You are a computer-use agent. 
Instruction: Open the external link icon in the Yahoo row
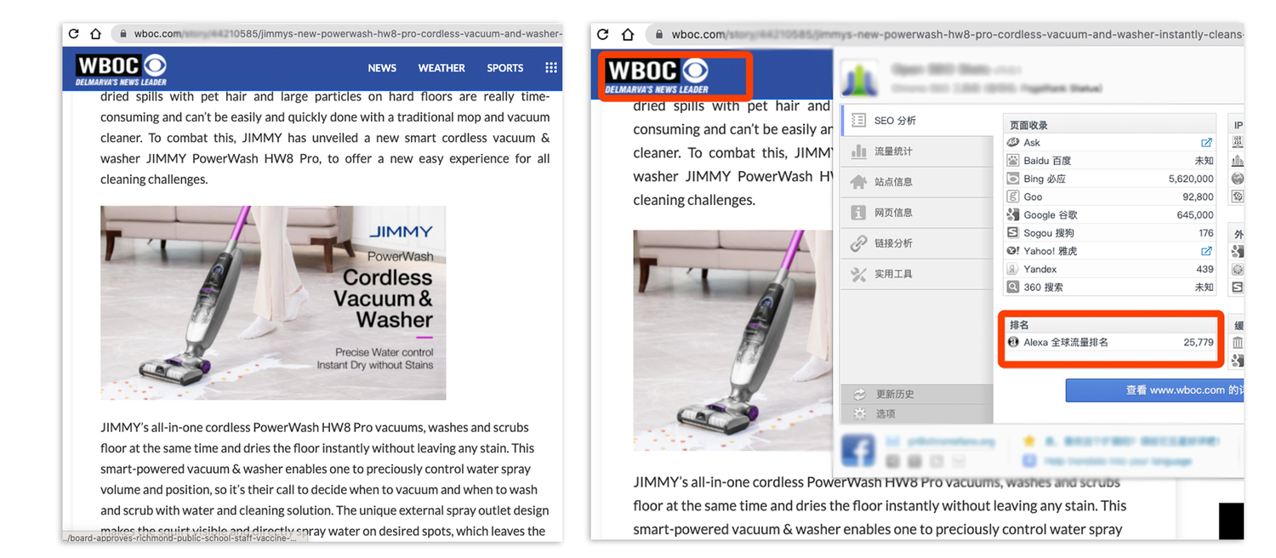[1206, 251]
